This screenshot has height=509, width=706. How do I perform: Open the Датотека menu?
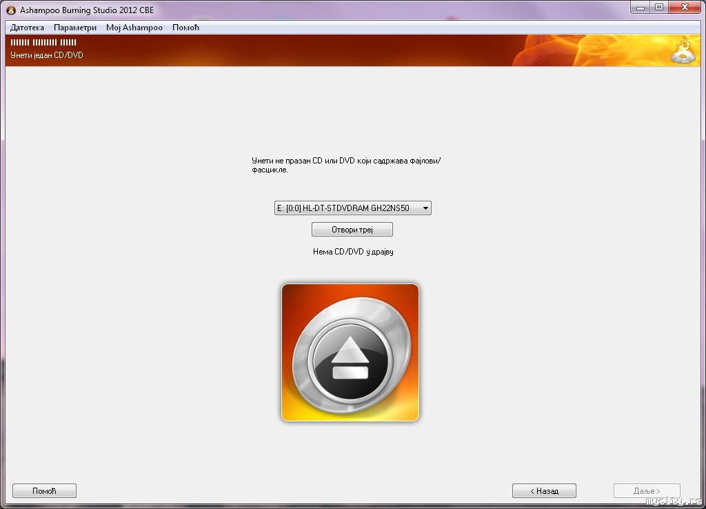tap(27, 28)
